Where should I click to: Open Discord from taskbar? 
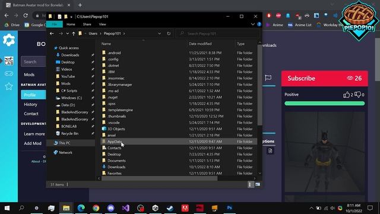tap(111, 208)
